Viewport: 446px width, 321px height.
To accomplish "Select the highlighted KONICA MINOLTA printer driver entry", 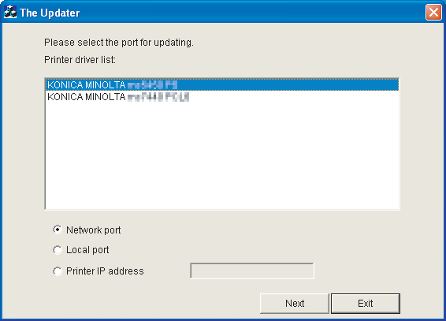I will pyautogui.click(x=222, y=85).
